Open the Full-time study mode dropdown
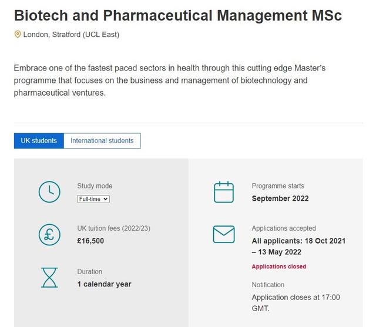Screen dimensions: 376x327 (x=93, y=199)
